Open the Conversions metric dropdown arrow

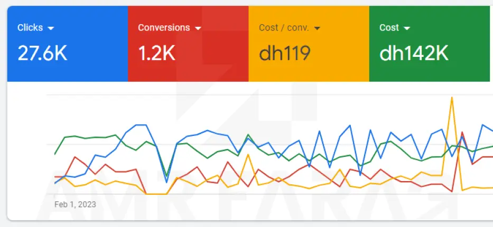click(x=198, y=28)
